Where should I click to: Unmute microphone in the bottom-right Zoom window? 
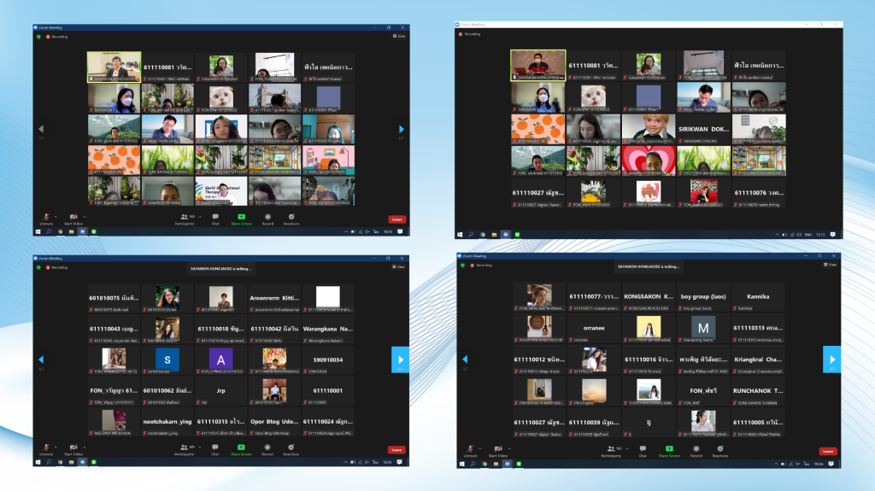click(x=471, y=452)
